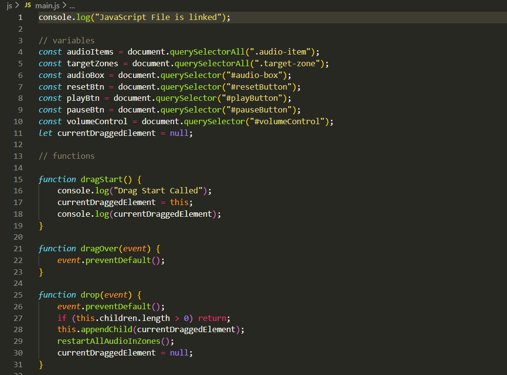Click the dragStart function name

101,179
